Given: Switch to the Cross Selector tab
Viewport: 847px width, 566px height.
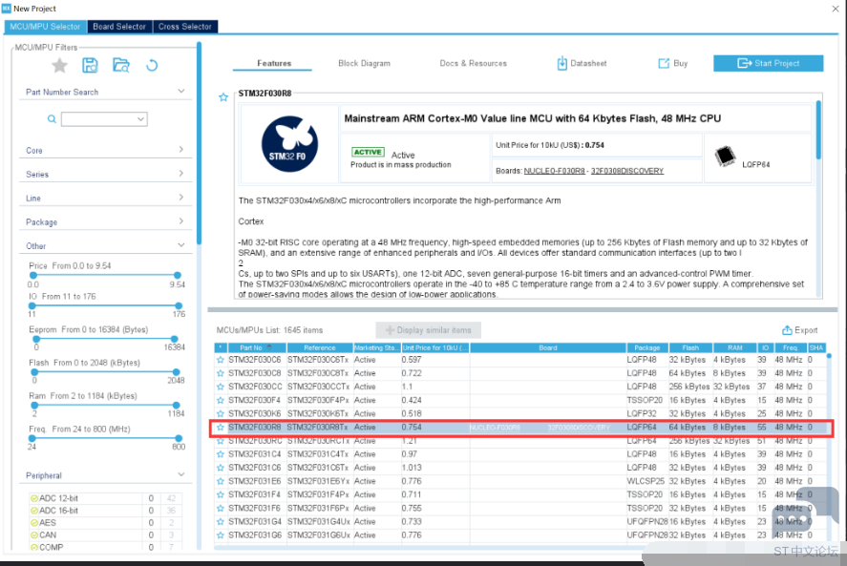Looking at the screenshot, I should point(184,27).
